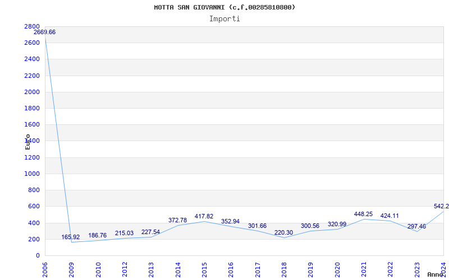
Task: Click the 448.25 data label
Action: pyautogui.click(x=363, y=214)
